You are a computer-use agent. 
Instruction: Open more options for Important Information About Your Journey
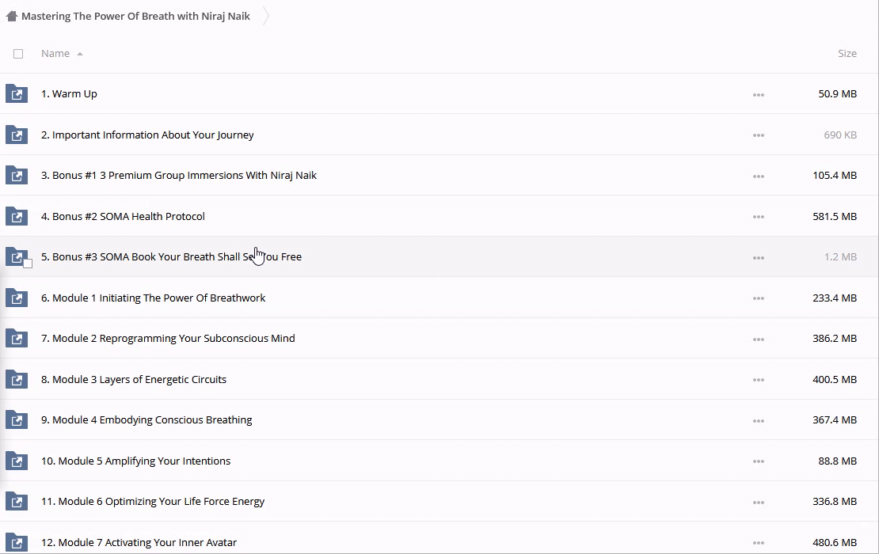pos(758,135)
